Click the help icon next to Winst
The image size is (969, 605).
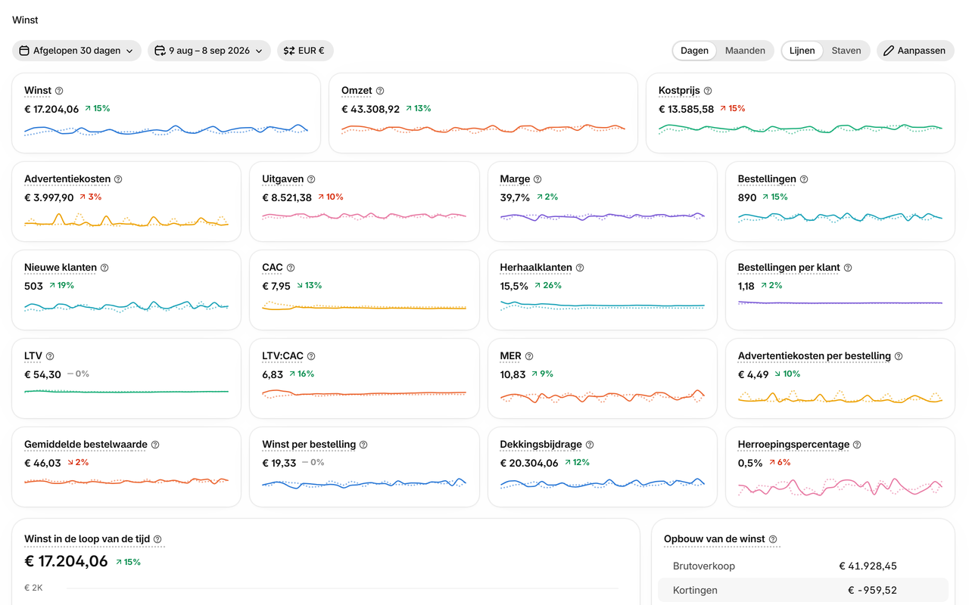click(59, 91)
